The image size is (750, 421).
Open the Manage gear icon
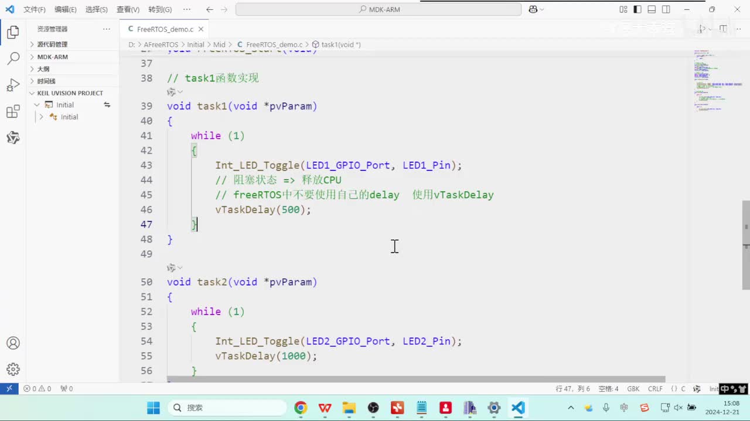coord(13,370)
